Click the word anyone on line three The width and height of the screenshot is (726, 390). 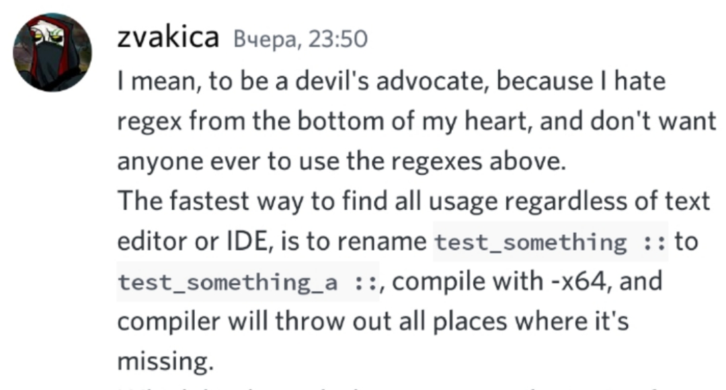pyautogui.click(x=160, y=163)
